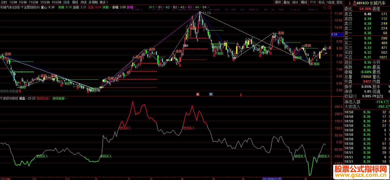Click the 外盘 9422 value
The image size is (390, 180).
pos(367,81)
